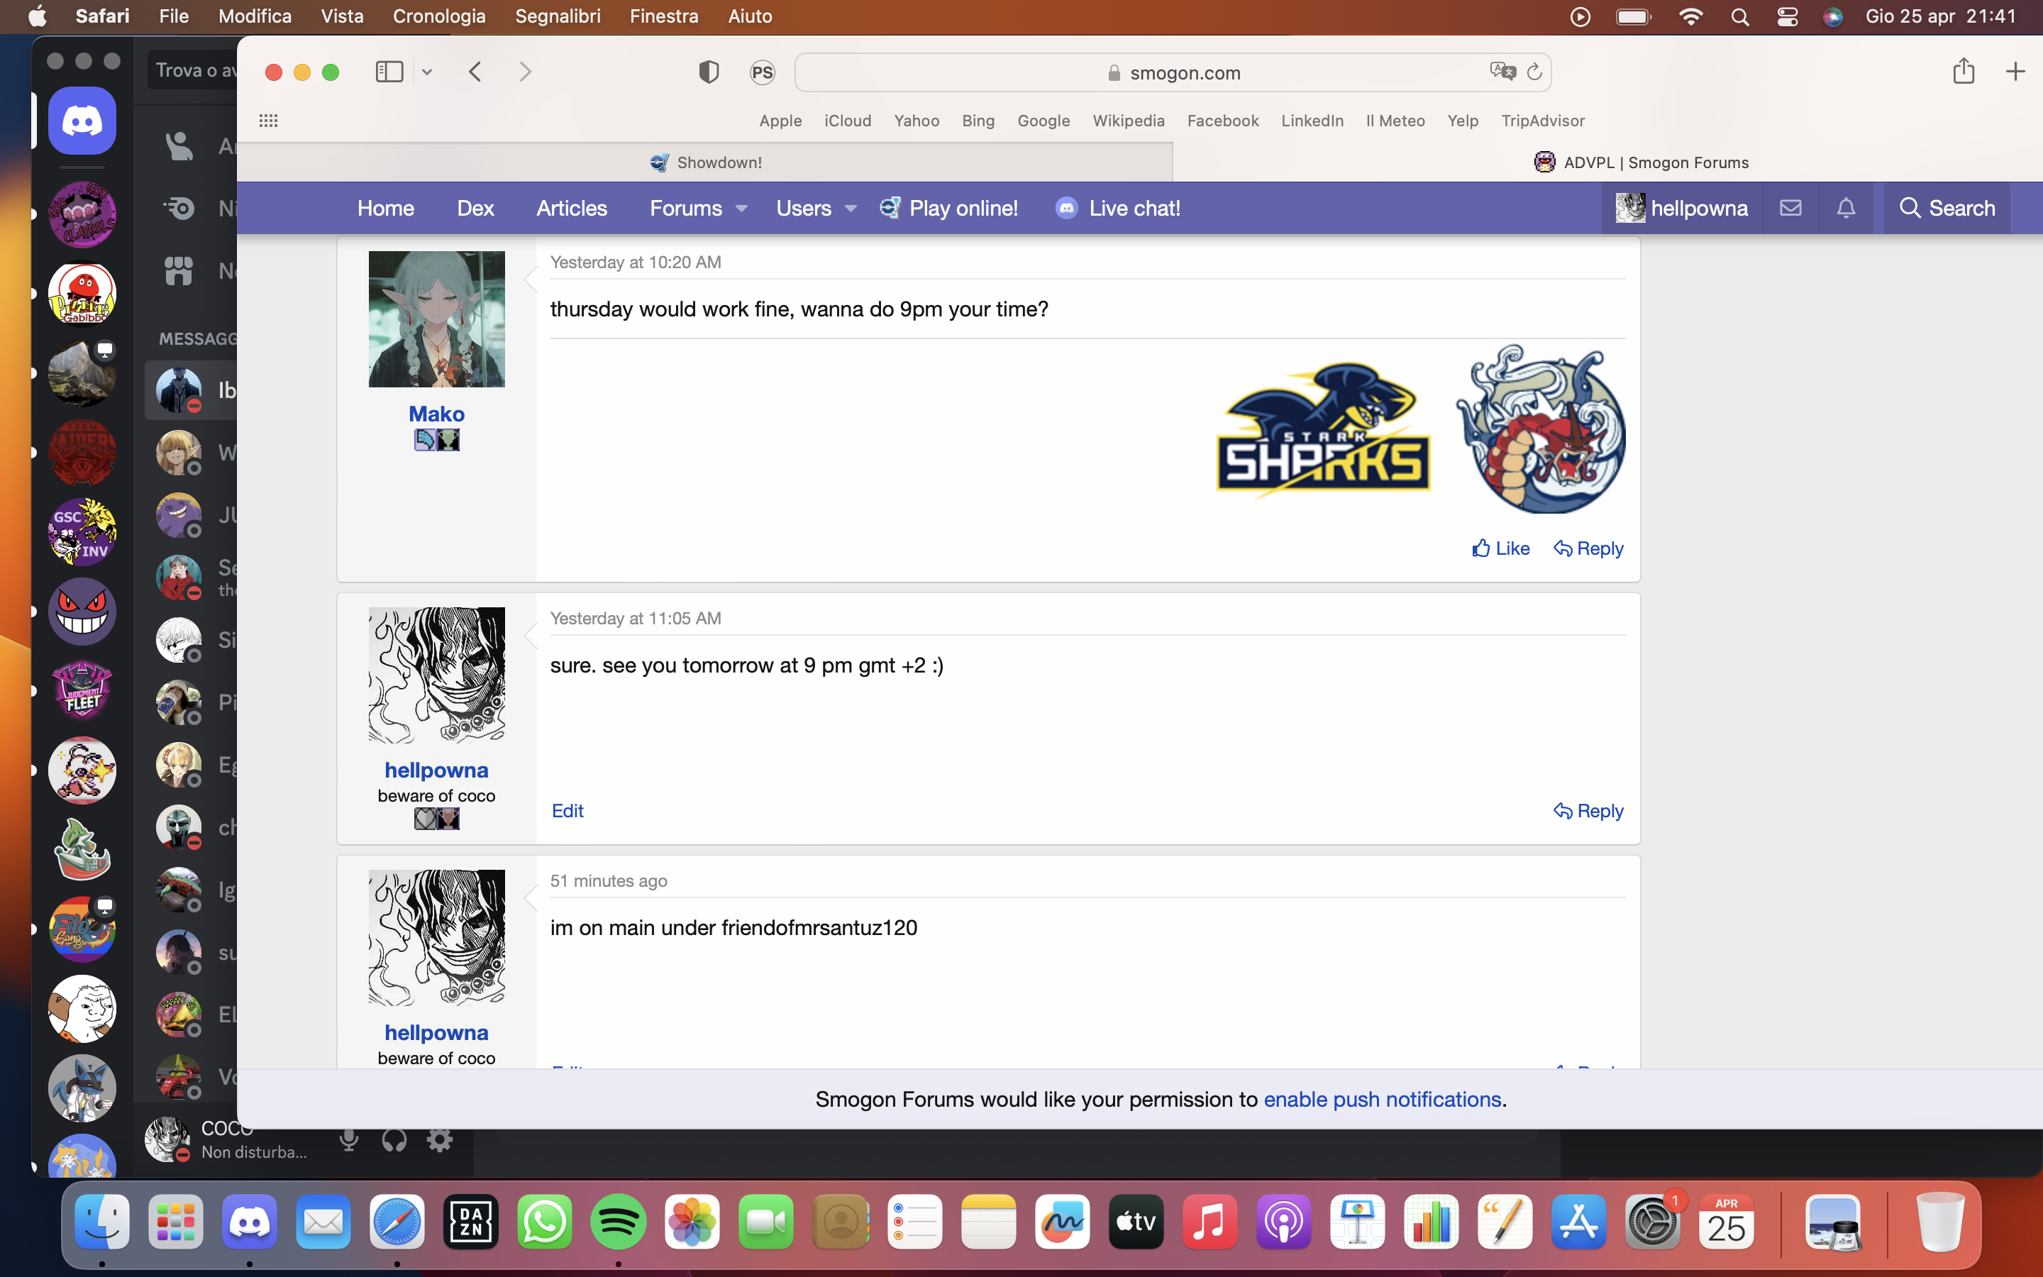This screenshot has height=1277, width=2043.
Task: Click Play online! link
Action: (x=949, y=209)
